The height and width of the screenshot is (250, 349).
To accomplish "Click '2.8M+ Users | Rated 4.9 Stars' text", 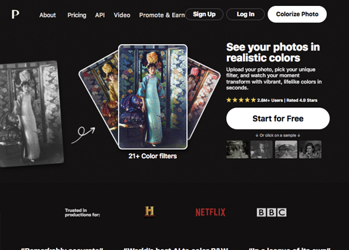I will point(288,100).
